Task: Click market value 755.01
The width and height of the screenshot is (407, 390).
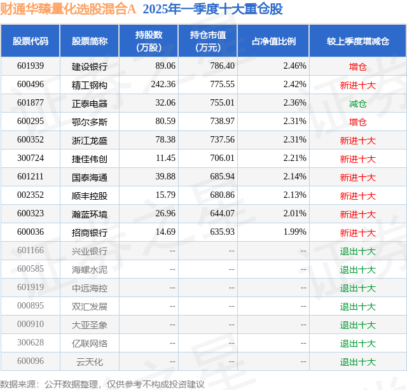Action: point(223,103)
